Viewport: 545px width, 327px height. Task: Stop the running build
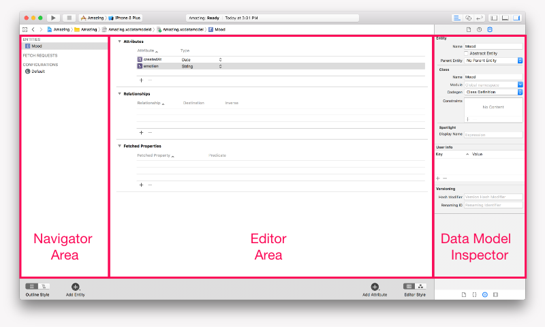(x=69, y=18)
